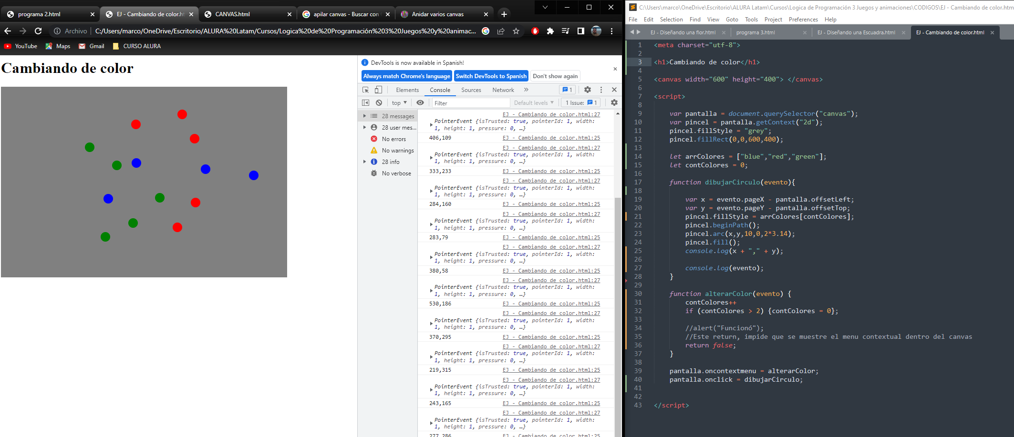The height and width of the screenshot is (437, 1014).
Task: Toggle DevTools device toolbar
Action: (378, 90)
